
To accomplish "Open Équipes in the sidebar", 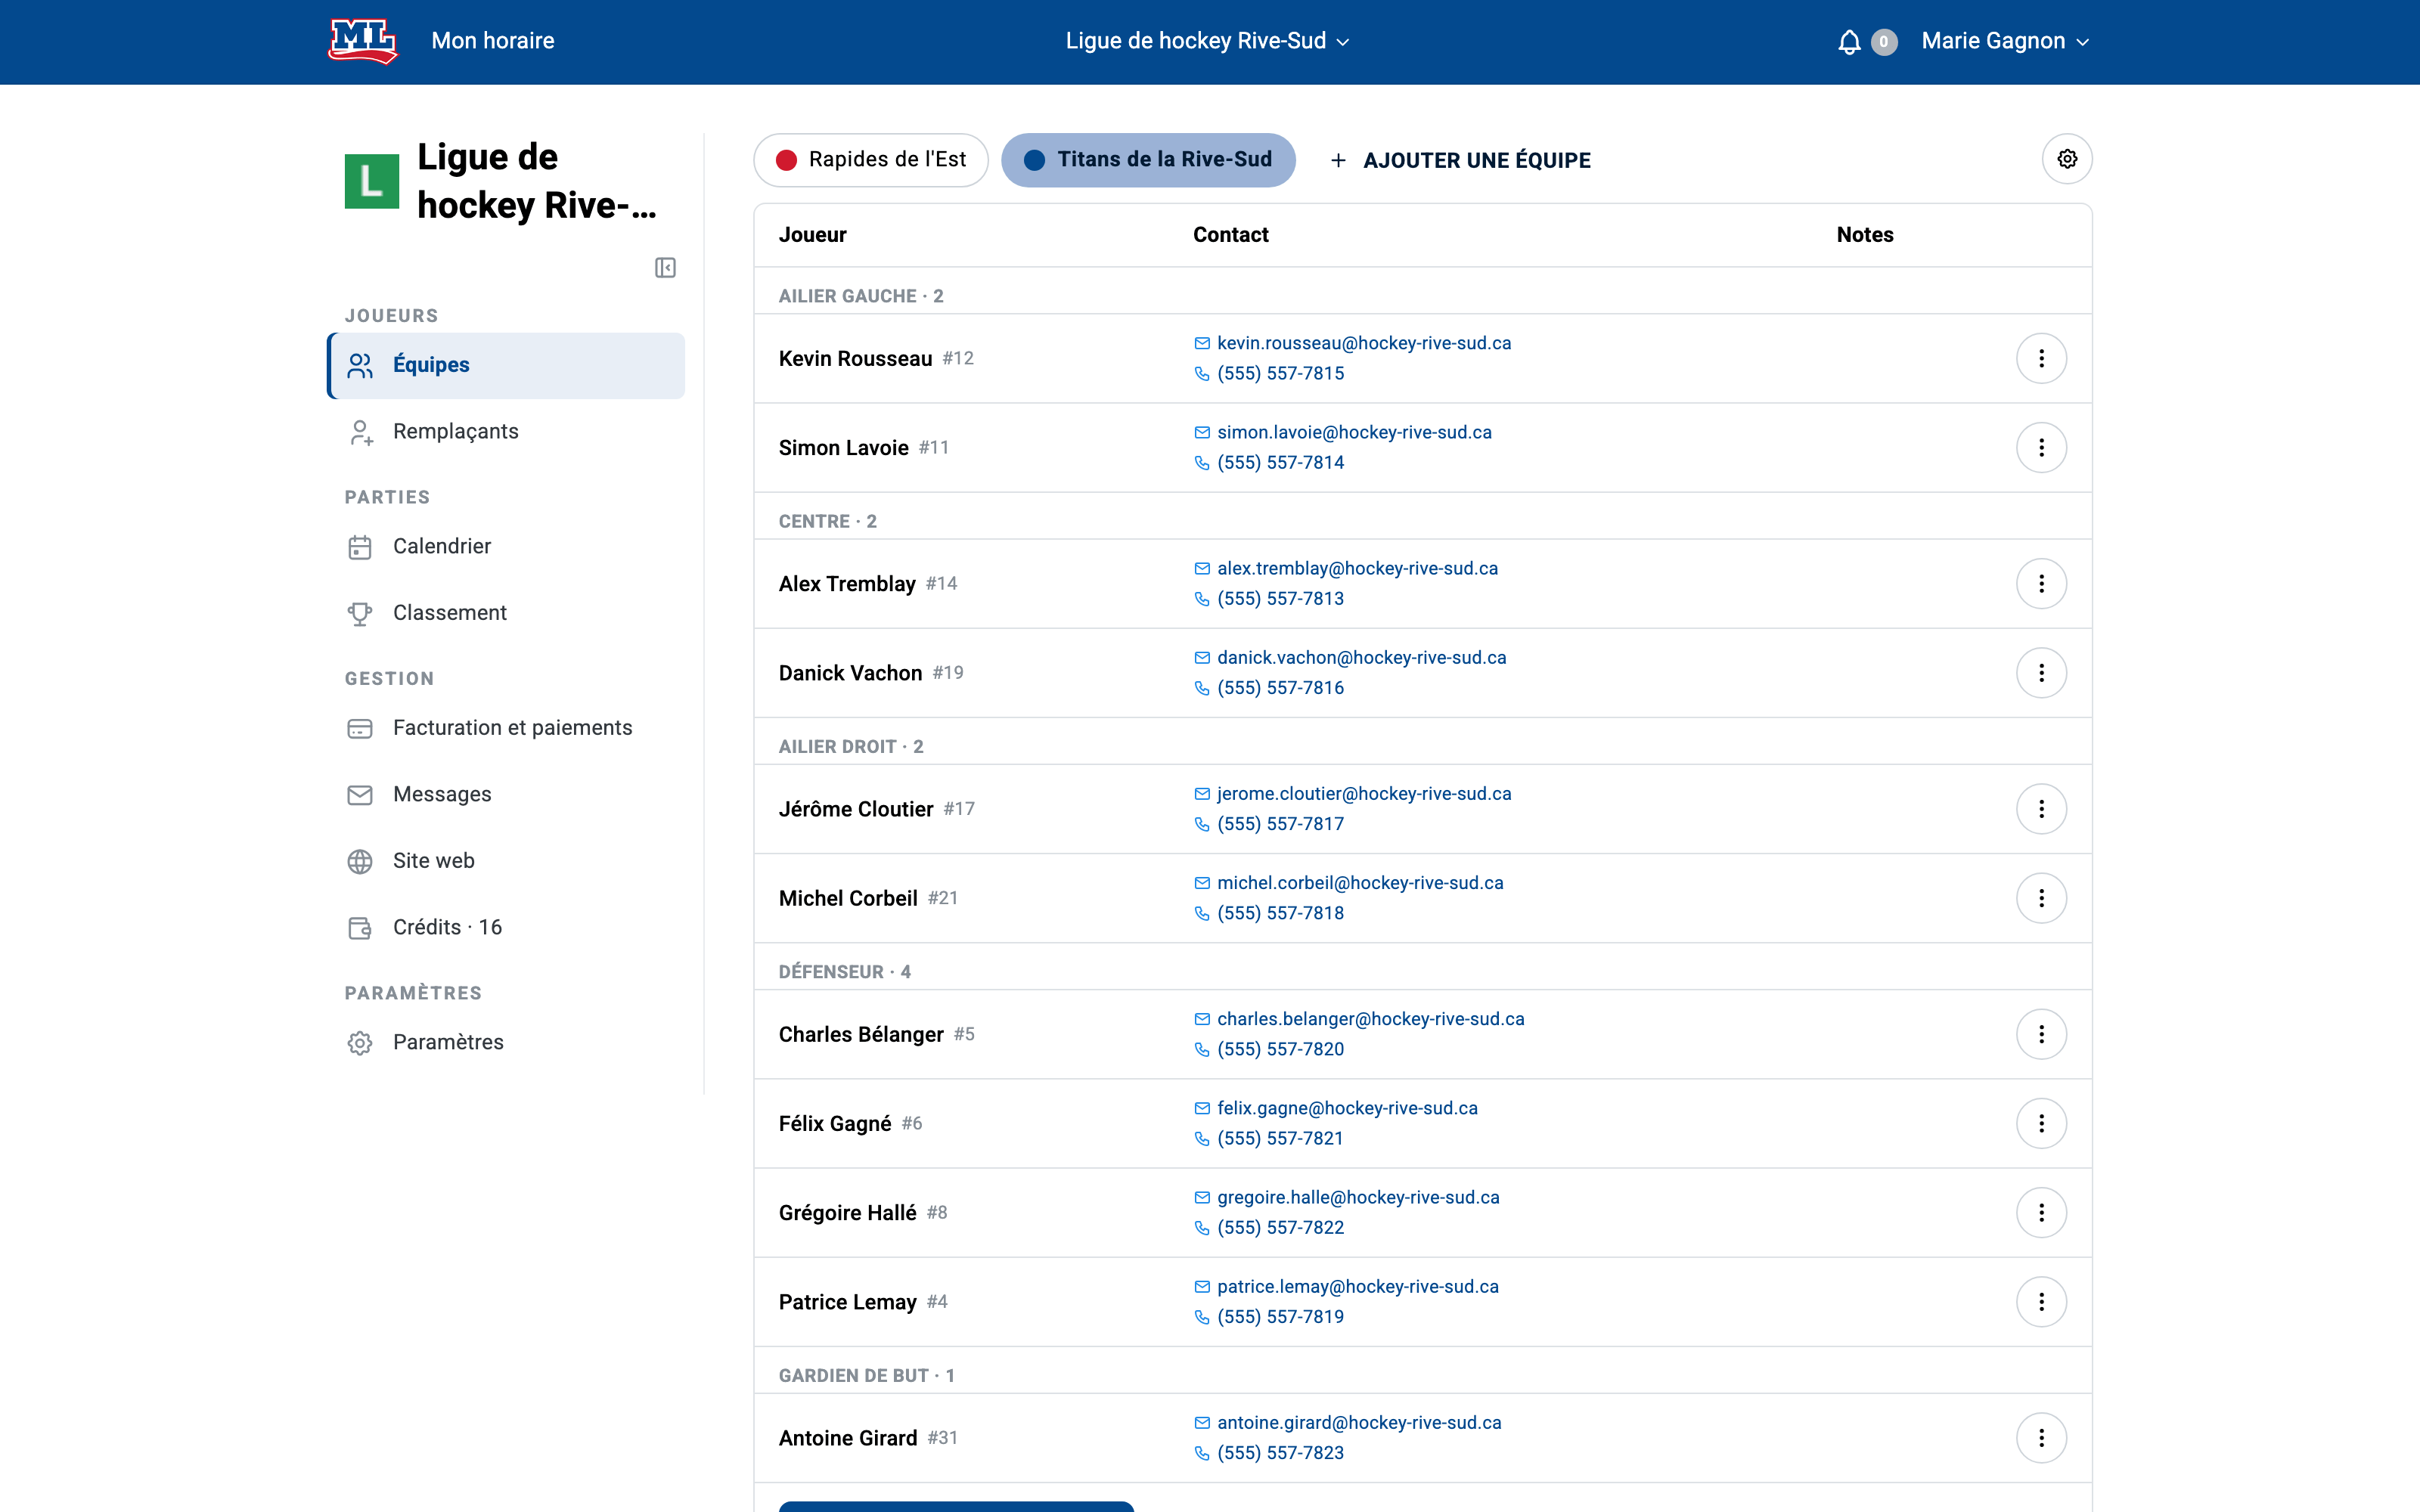I will pos(506,365).
